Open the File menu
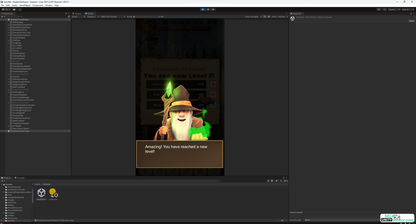The height and width of the screenshot is (224, 416). click(x=3, y=5)
